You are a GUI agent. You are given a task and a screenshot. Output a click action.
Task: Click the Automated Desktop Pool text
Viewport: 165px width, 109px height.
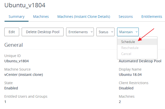[x=140, y=61]
